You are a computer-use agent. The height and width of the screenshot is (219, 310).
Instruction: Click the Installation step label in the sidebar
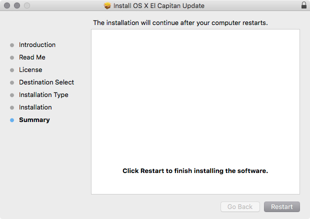coord(35,107)
